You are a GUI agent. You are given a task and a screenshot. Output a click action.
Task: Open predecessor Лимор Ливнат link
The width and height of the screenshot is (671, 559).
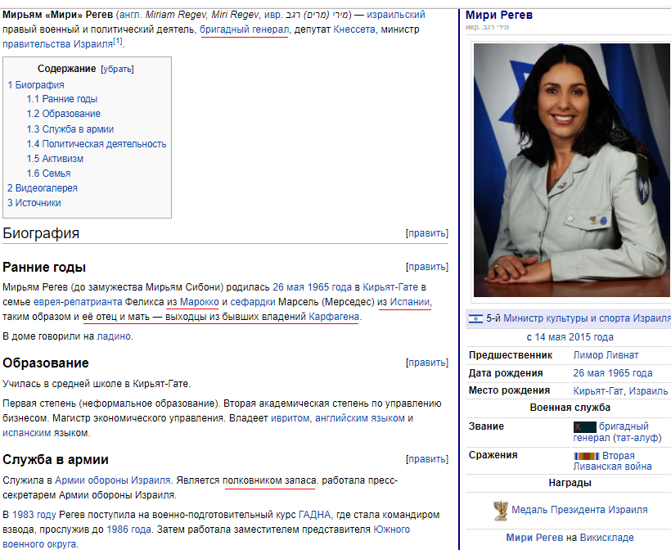[x=606, y=355]
